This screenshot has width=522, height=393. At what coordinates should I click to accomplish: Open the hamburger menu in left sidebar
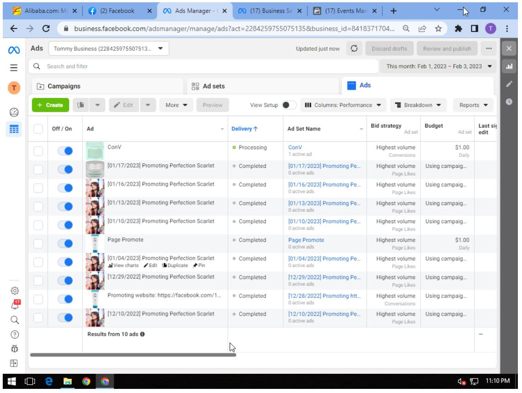[x=14, y=68]
